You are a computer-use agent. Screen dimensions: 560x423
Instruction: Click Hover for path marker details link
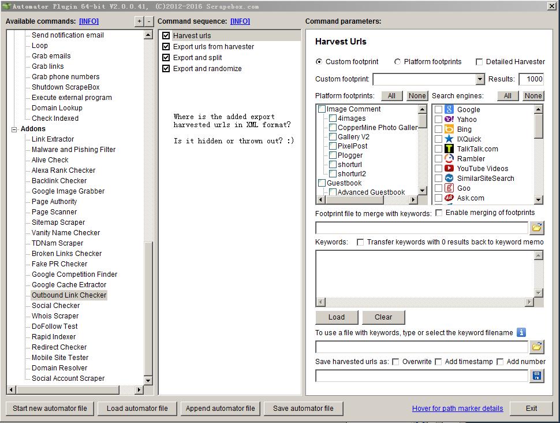pos(457,409)
